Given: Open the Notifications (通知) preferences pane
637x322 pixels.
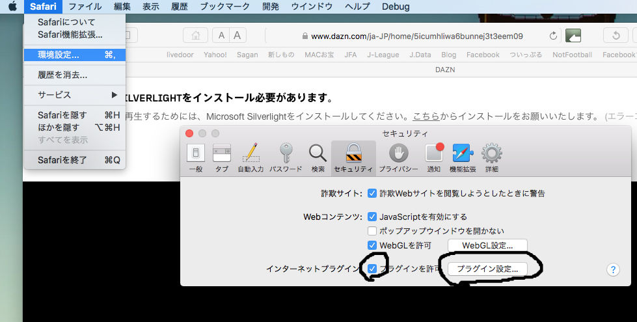Looking at the screenshot, I should [434, 158].
